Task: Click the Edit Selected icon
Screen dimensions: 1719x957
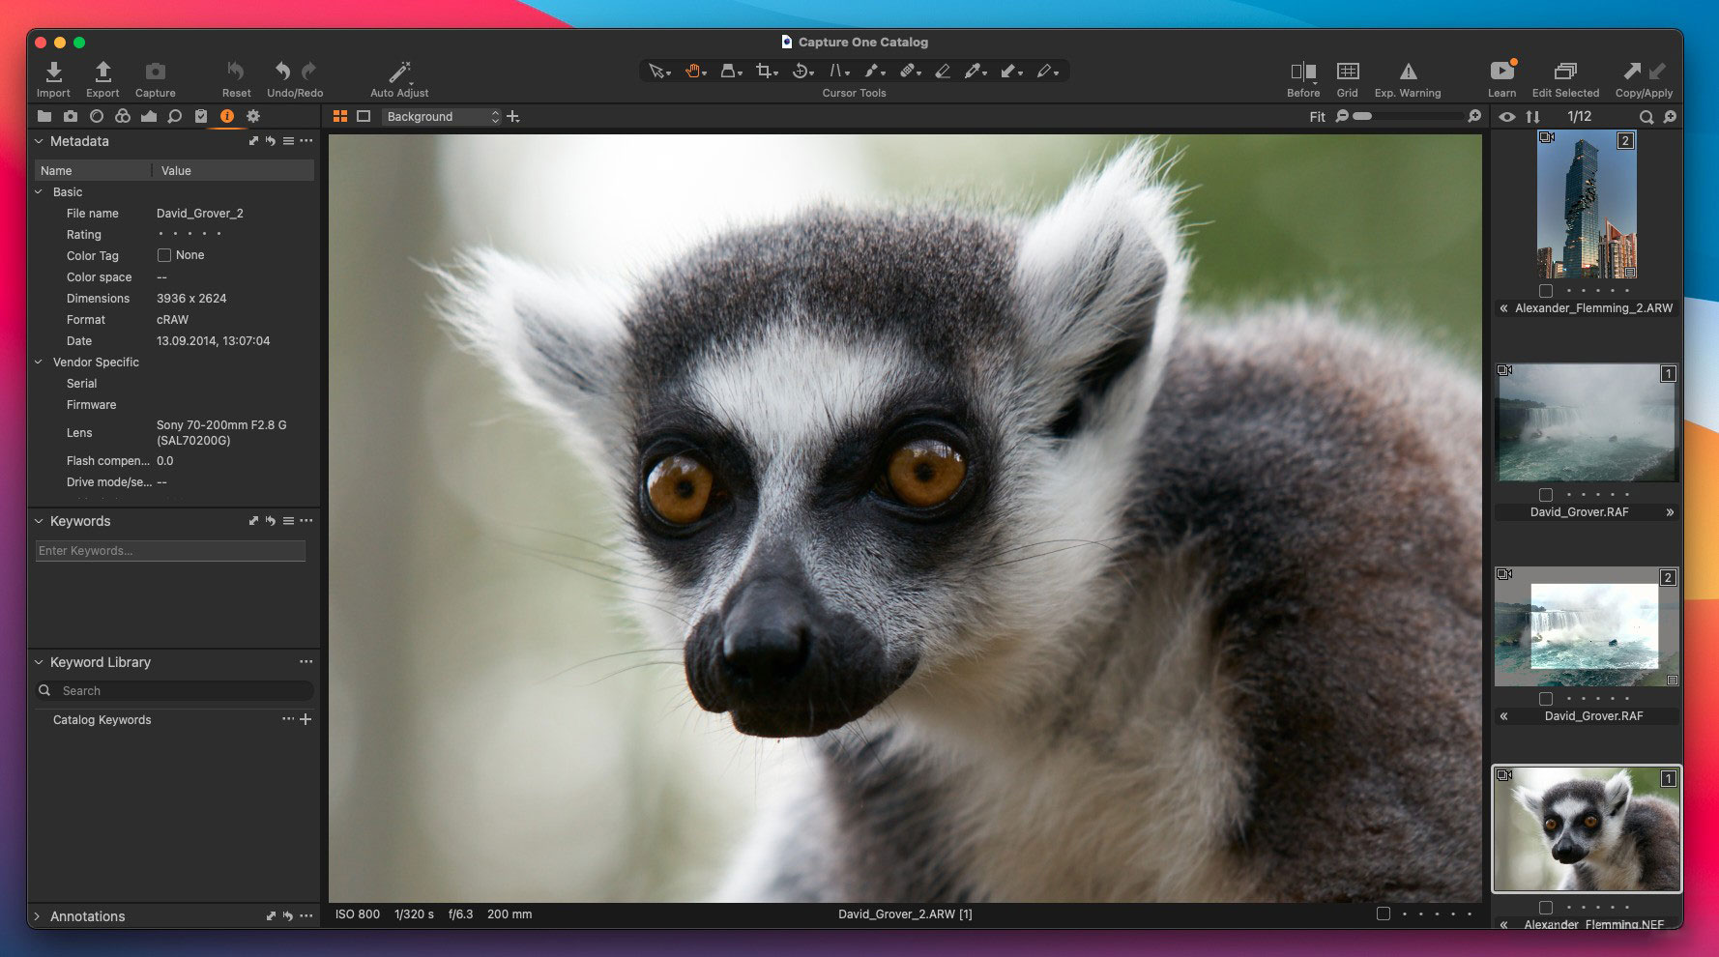Action: [1564, 72]
